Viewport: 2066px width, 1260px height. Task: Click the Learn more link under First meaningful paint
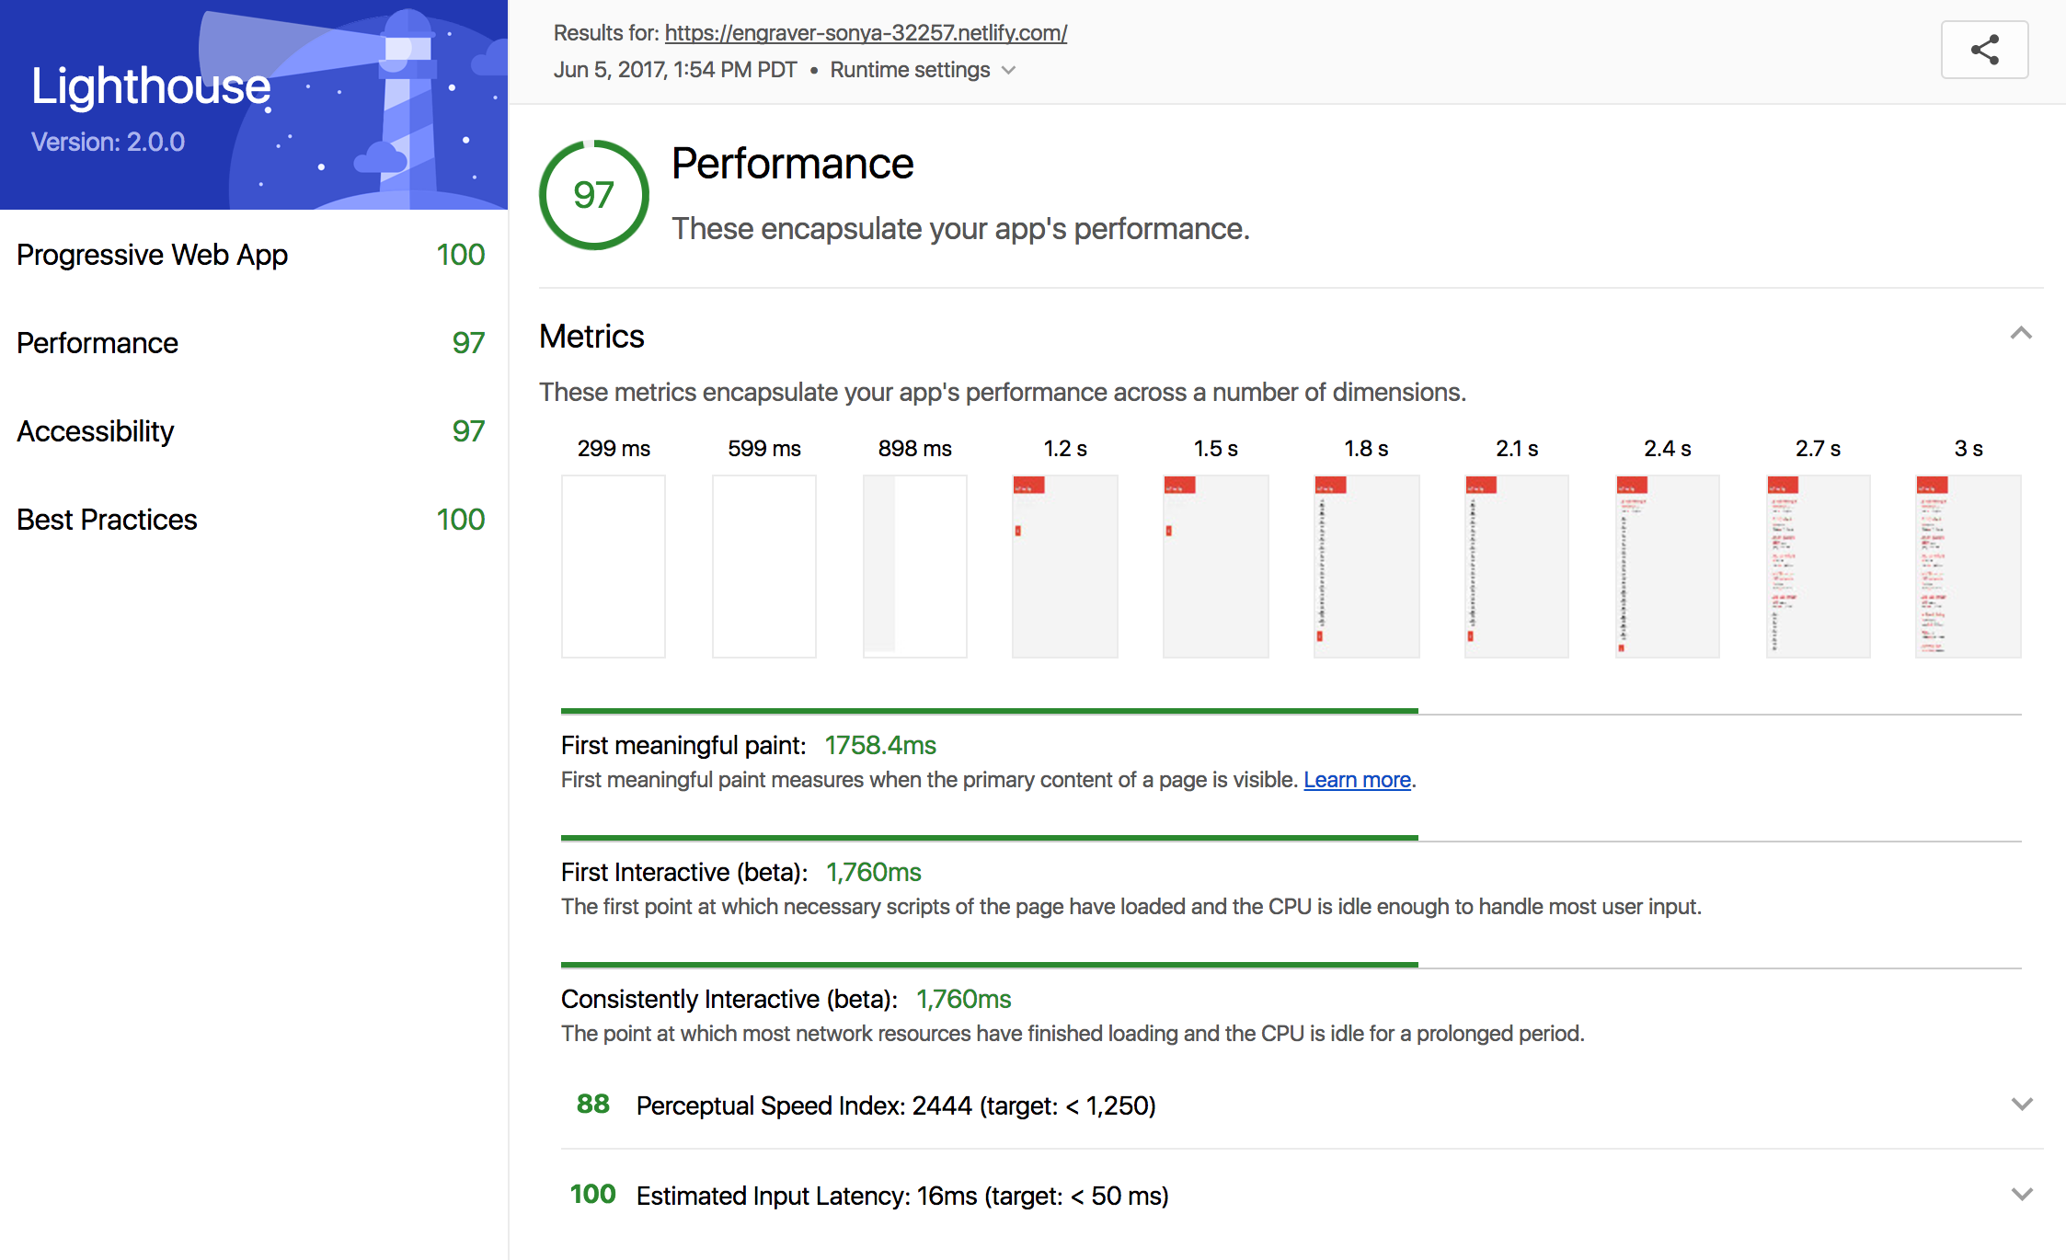(1357, 780)
